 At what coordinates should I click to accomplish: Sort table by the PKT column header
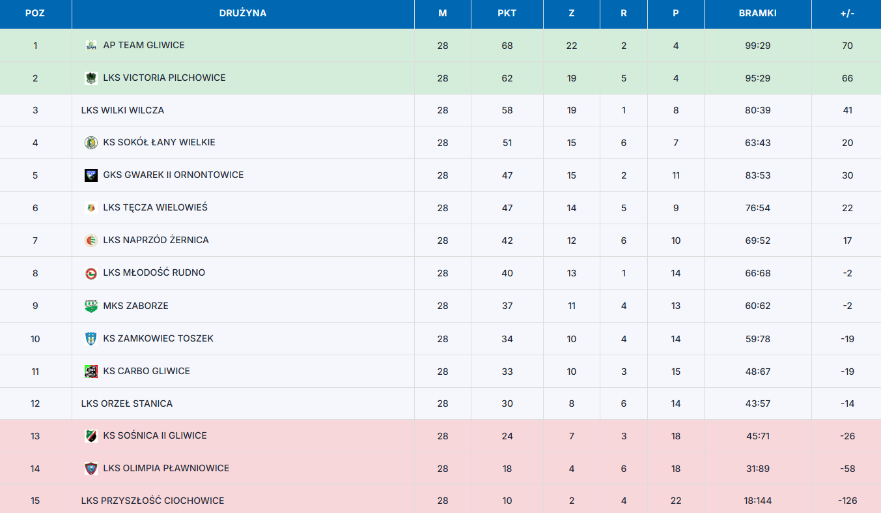tap(507, 13)
